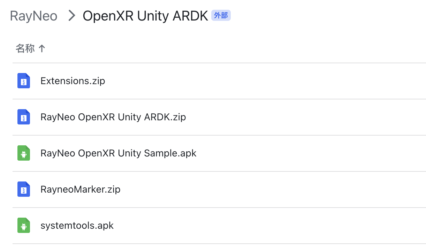
Task: Go to the RayNeo parent folder breadcrumb
Action: (x=34, y=16)
